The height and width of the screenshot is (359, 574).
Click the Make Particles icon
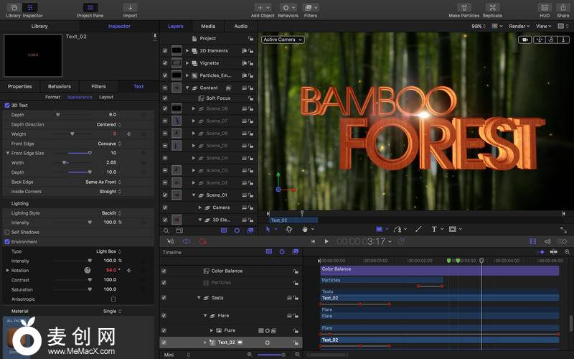coord(464,8)
